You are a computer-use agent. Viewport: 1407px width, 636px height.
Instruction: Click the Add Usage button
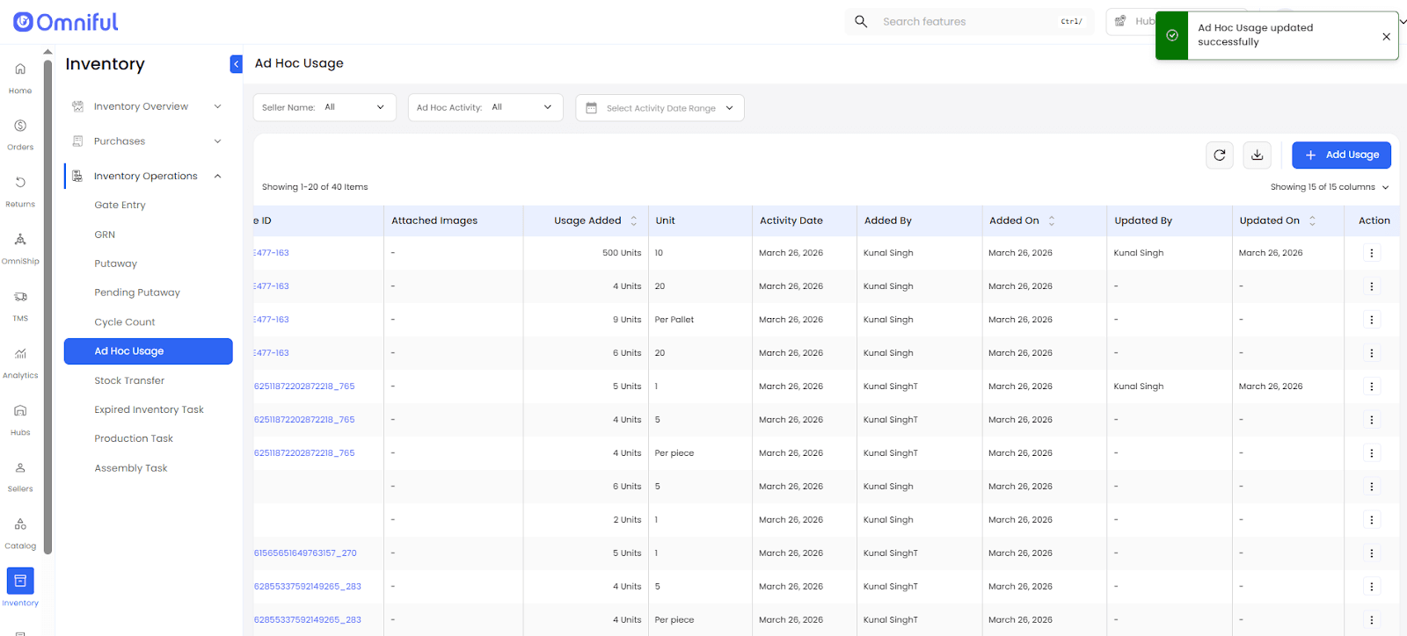point(1340,155)
